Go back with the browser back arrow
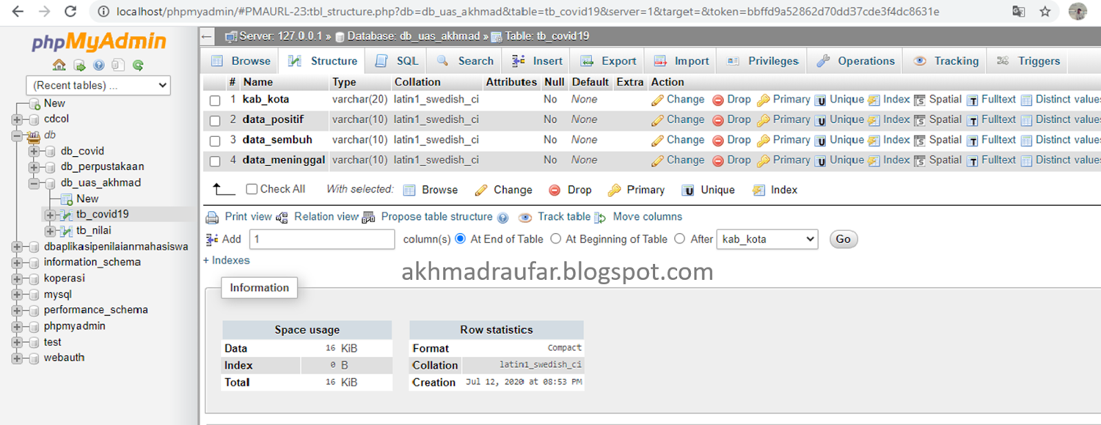The image size is (1101, 425). (x=18, y=11)
